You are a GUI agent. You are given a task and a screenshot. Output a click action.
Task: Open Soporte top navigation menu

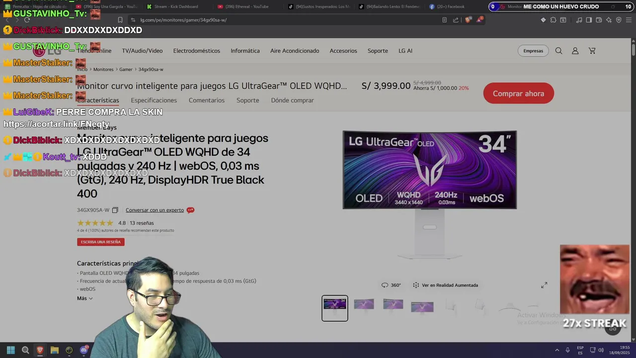coord(378,51)
